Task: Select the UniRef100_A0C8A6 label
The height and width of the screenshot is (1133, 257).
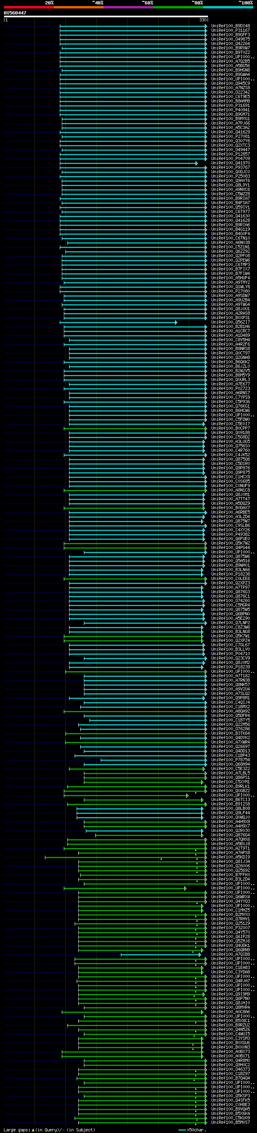Action: click(x=230, y=1012)
